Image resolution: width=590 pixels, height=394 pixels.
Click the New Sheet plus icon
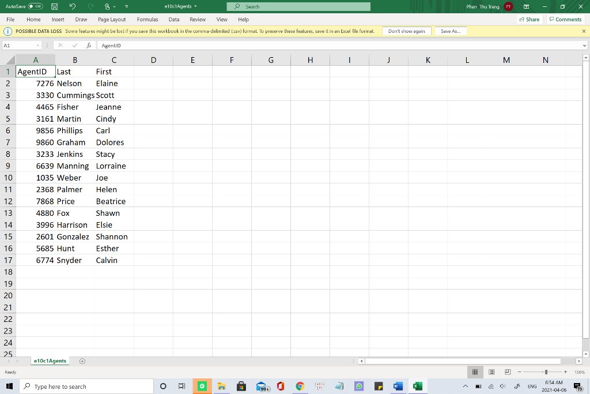pyautogui.click(x=82, y=361)
